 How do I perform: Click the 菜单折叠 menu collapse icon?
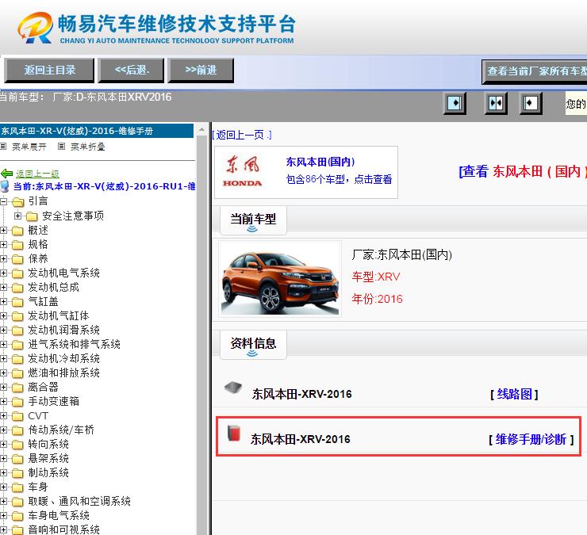pyautogui.click(x=61, y=147)
